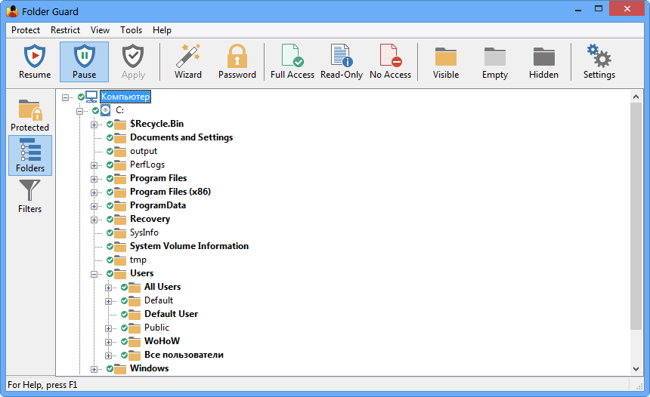650x397 pixels.
Task: Mark folder as Hidden with the dark folder icon
Action: pyautogui.click(x=544, y=57)
